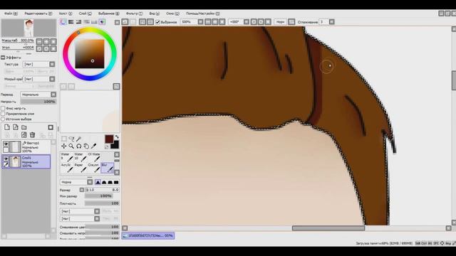Open the zoom percentage dropdown in toolbar

[x=200, y=22]
